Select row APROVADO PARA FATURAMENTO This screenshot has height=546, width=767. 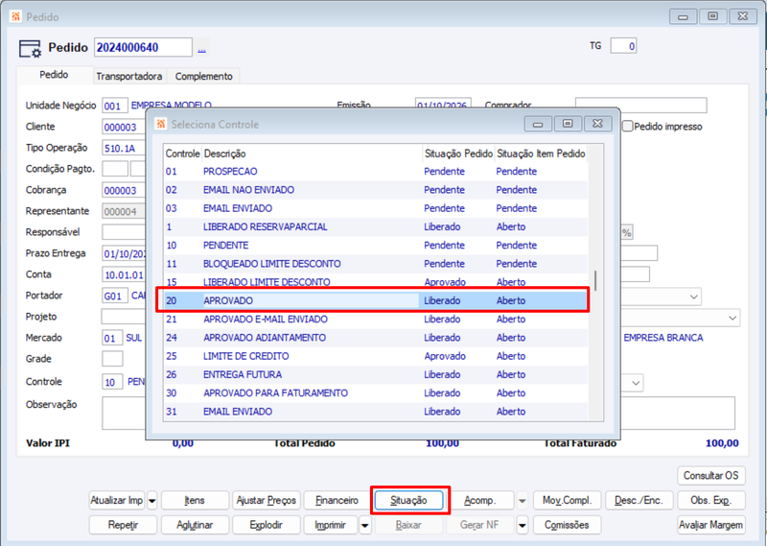click(376, 393)
